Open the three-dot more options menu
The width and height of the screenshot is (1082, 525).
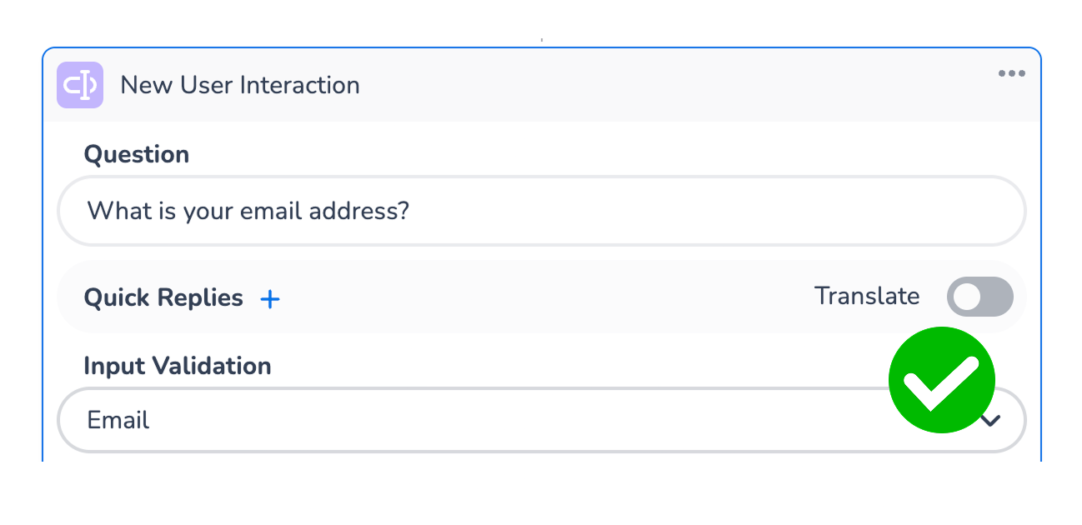pos(1011,73)
